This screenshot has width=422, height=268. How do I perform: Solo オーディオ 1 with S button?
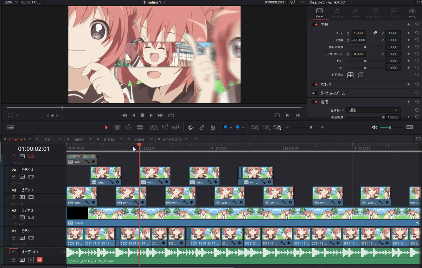point(31,260)
